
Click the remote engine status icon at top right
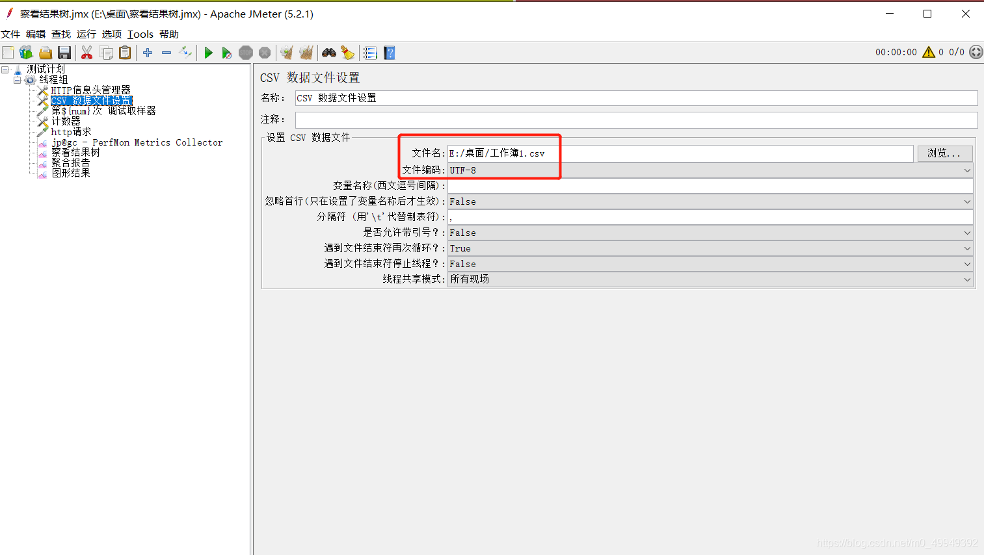tap(976, 52)
